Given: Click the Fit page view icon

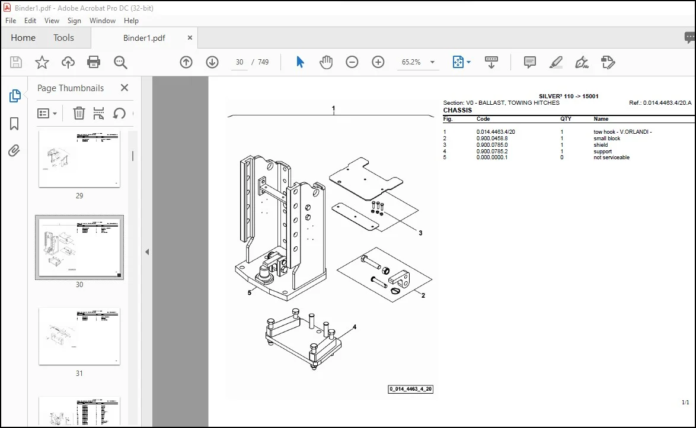Looking at the screenshot, I should coord(458,62).
